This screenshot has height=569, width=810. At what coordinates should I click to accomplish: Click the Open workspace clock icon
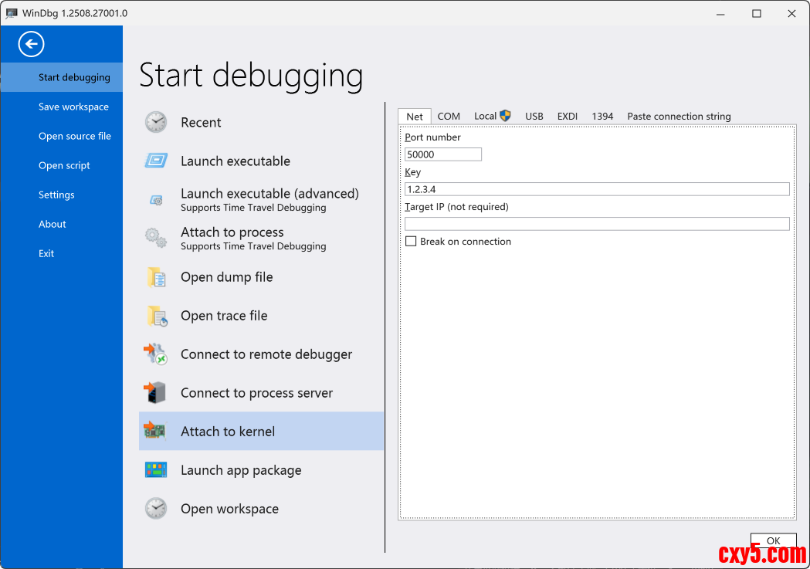(156, 509)
